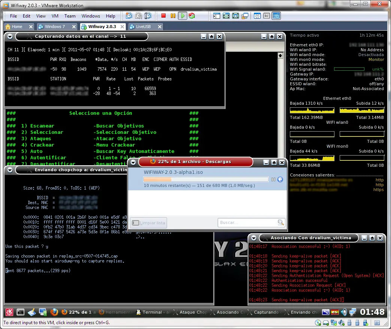The image size is (391, 329).
Task: Click the volume speaker tray icon
Action: point(344,312)
